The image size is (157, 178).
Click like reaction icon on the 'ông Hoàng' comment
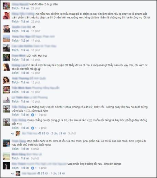(32, 168)
